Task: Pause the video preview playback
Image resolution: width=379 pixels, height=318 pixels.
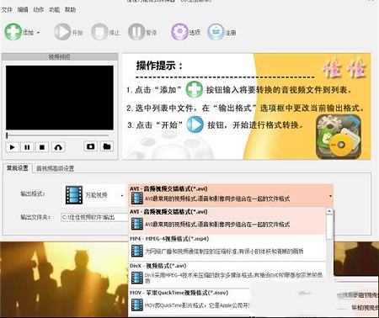Action: 27,147
